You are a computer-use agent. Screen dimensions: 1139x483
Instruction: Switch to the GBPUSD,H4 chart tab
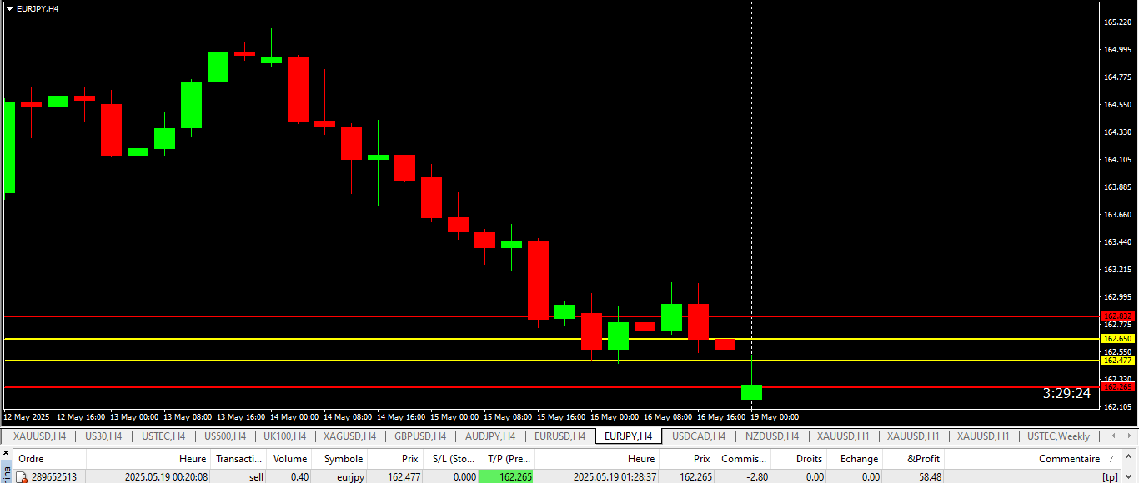420,436
